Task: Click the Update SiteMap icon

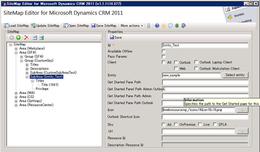Action: click(33, 26)
